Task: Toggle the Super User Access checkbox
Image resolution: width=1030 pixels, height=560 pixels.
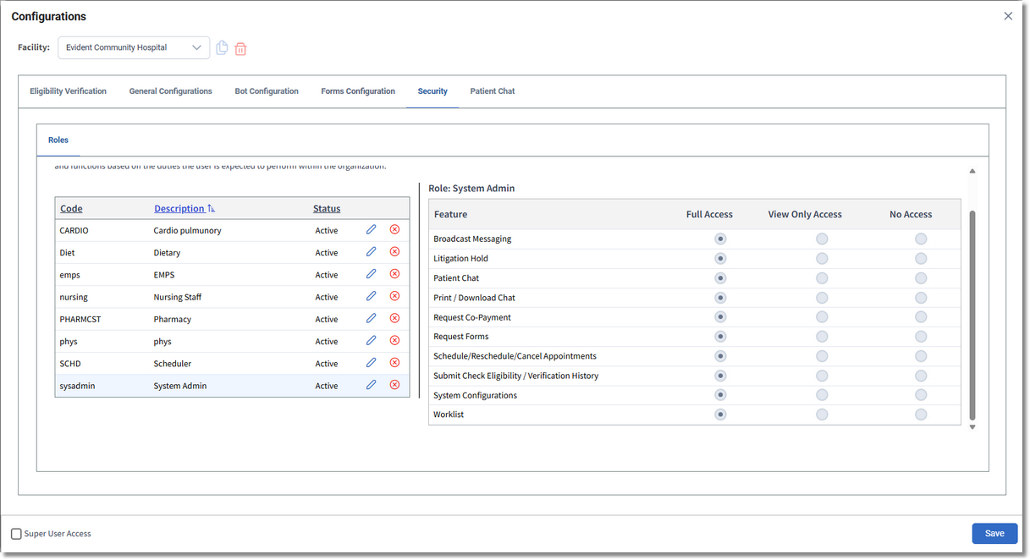Action: 16,534
